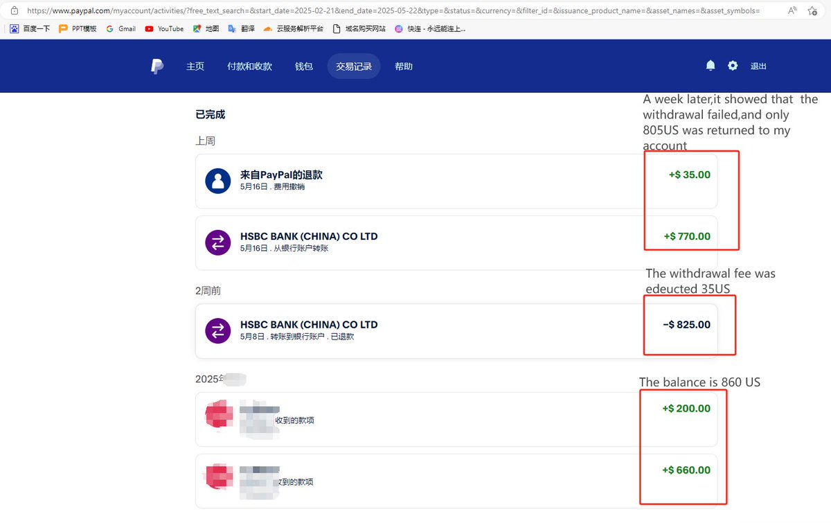The height and width of the screenshot is (523, 831).
Task: Open account settings gear icon
Action: coord(733,66)
